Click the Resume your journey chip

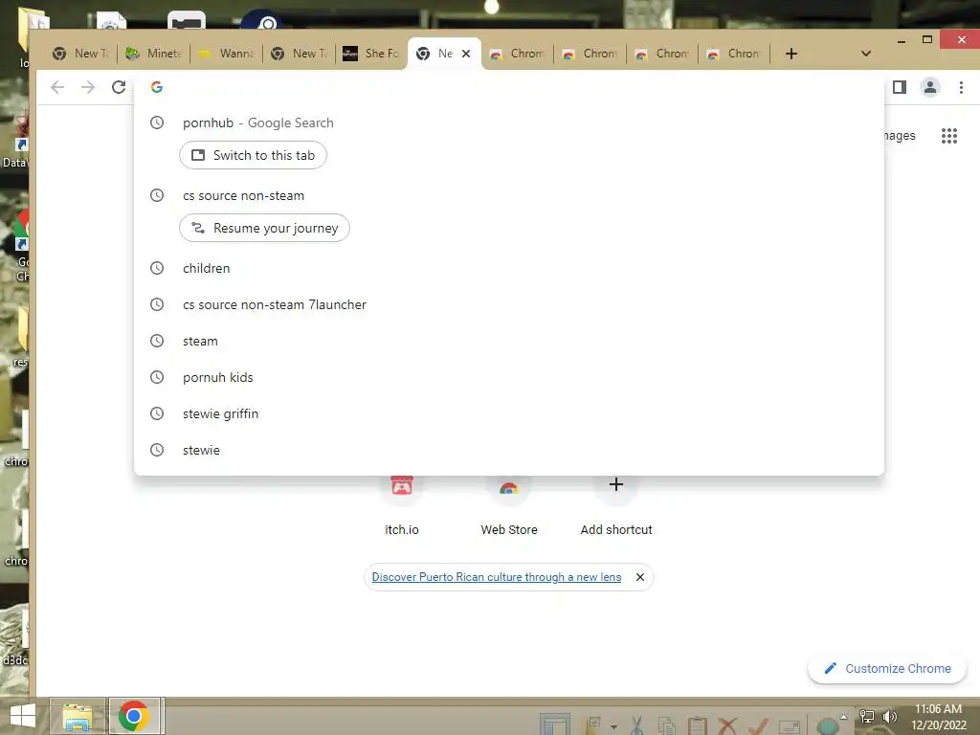(x=264, y=228)
